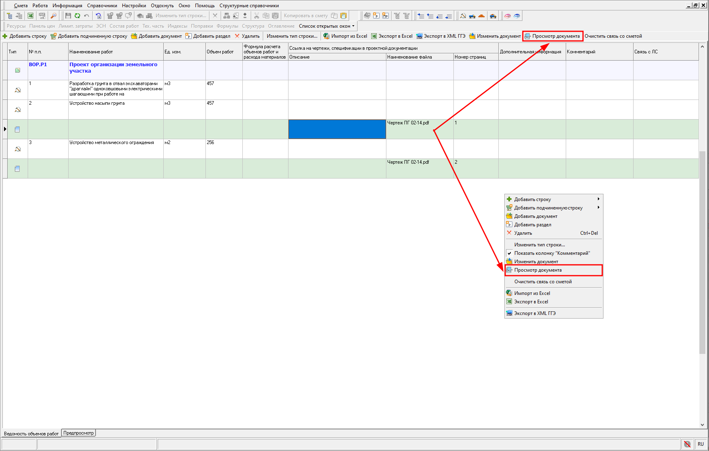Select 'Просмотр документа' in context menu
The image size is (709, 451).
538,270
